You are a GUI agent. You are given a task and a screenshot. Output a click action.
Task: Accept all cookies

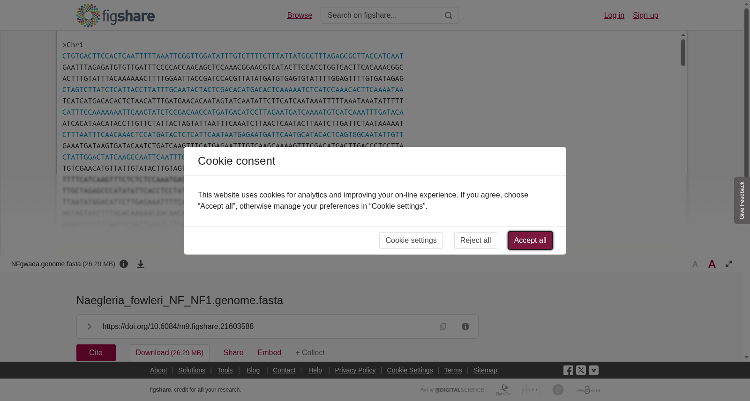(x=530, y=241)
